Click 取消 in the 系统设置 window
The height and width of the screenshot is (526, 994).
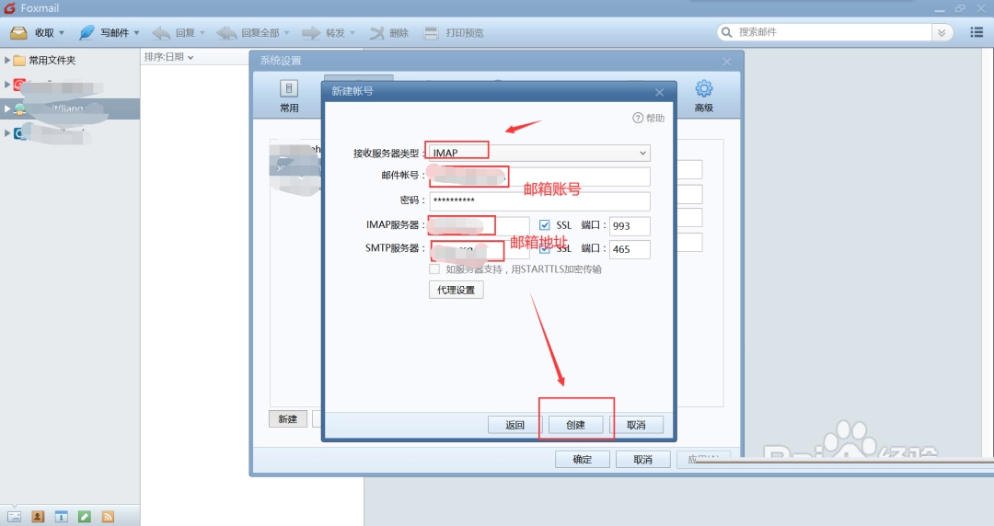tap(642, 460)
